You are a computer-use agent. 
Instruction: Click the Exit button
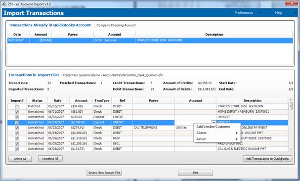pyautogui.click(x=195, y=173)
